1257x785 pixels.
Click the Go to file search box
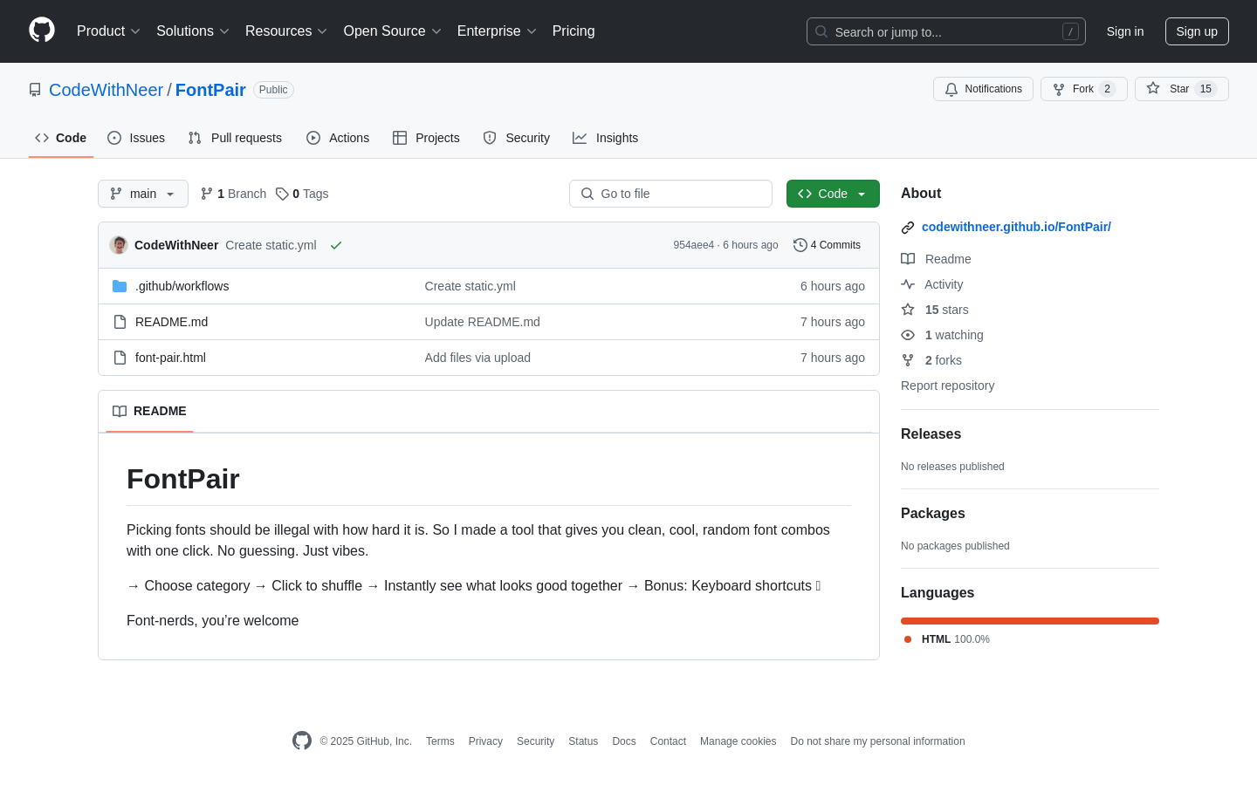pos(670,194)
